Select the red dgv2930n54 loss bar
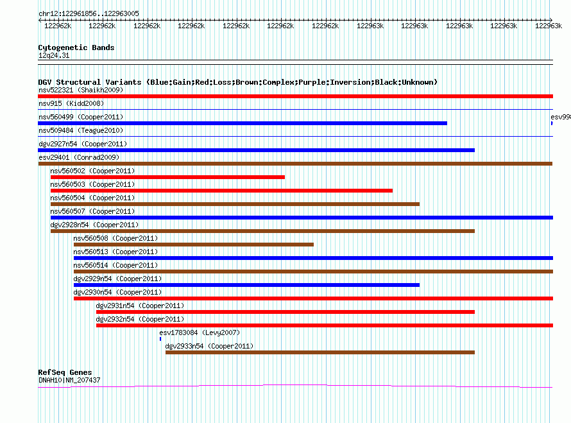Image resolution: width=571 pixels, height=423 pixels. tap(313, 298)
